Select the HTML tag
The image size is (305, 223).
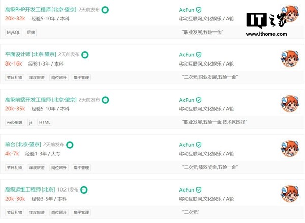(x=45, y=122)
